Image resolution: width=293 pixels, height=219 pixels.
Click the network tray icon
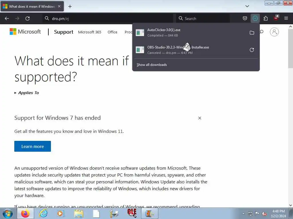click(250, 214)
